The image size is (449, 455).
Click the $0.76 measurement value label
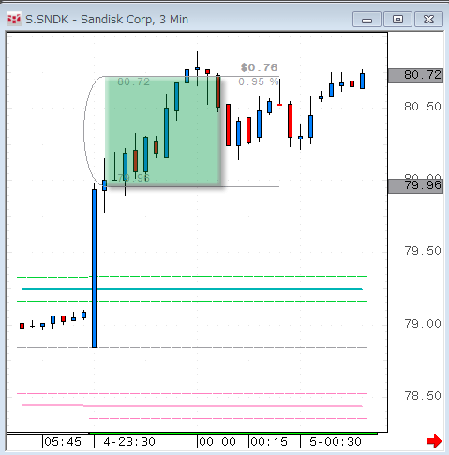(259, 67)
